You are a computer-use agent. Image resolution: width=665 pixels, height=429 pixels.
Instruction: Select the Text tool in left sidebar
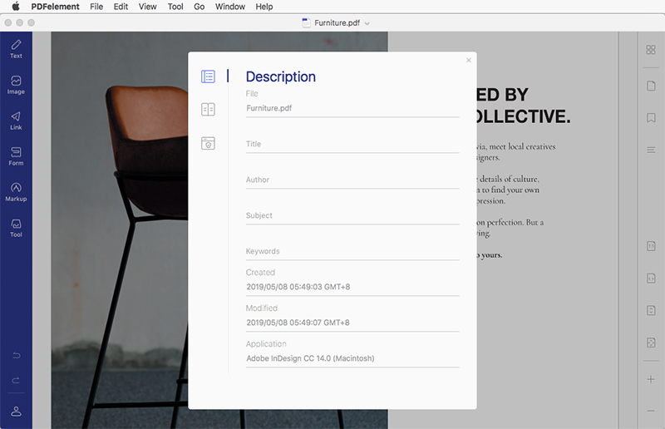[16, 48]
